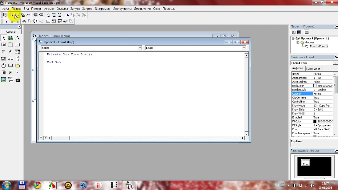Switch to Full Module View in code window
This screenshot has width=338, height=190.
[x=45, y=138]
